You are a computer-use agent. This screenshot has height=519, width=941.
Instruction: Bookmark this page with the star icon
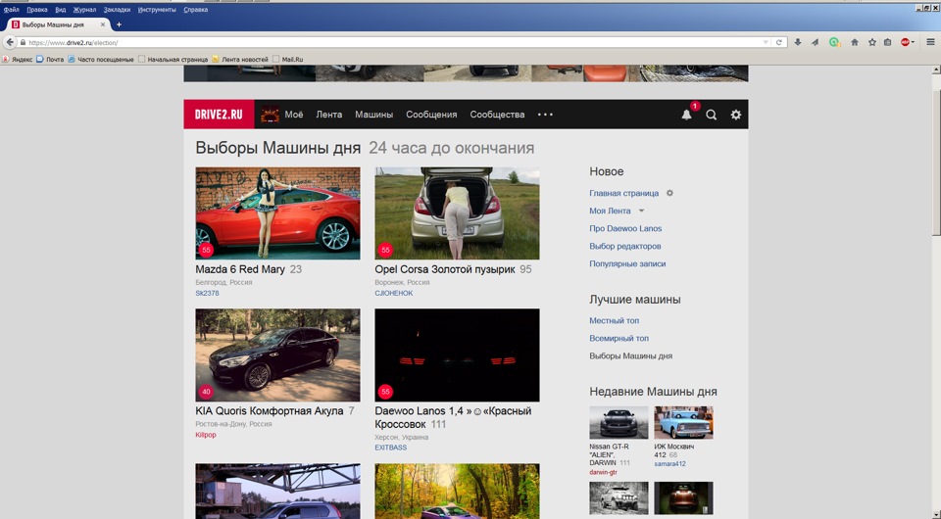pyautogui.click(x=872, y=42)
